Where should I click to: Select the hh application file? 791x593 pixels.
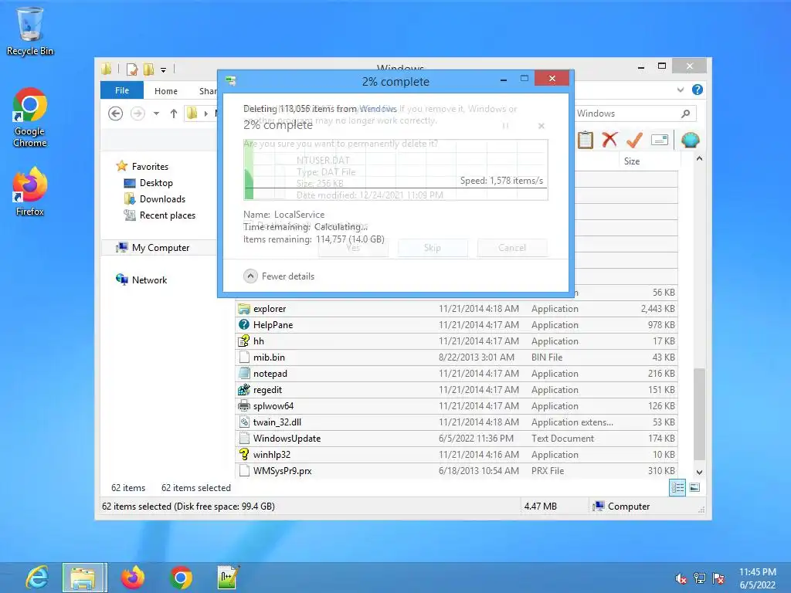tap(457, 341)
